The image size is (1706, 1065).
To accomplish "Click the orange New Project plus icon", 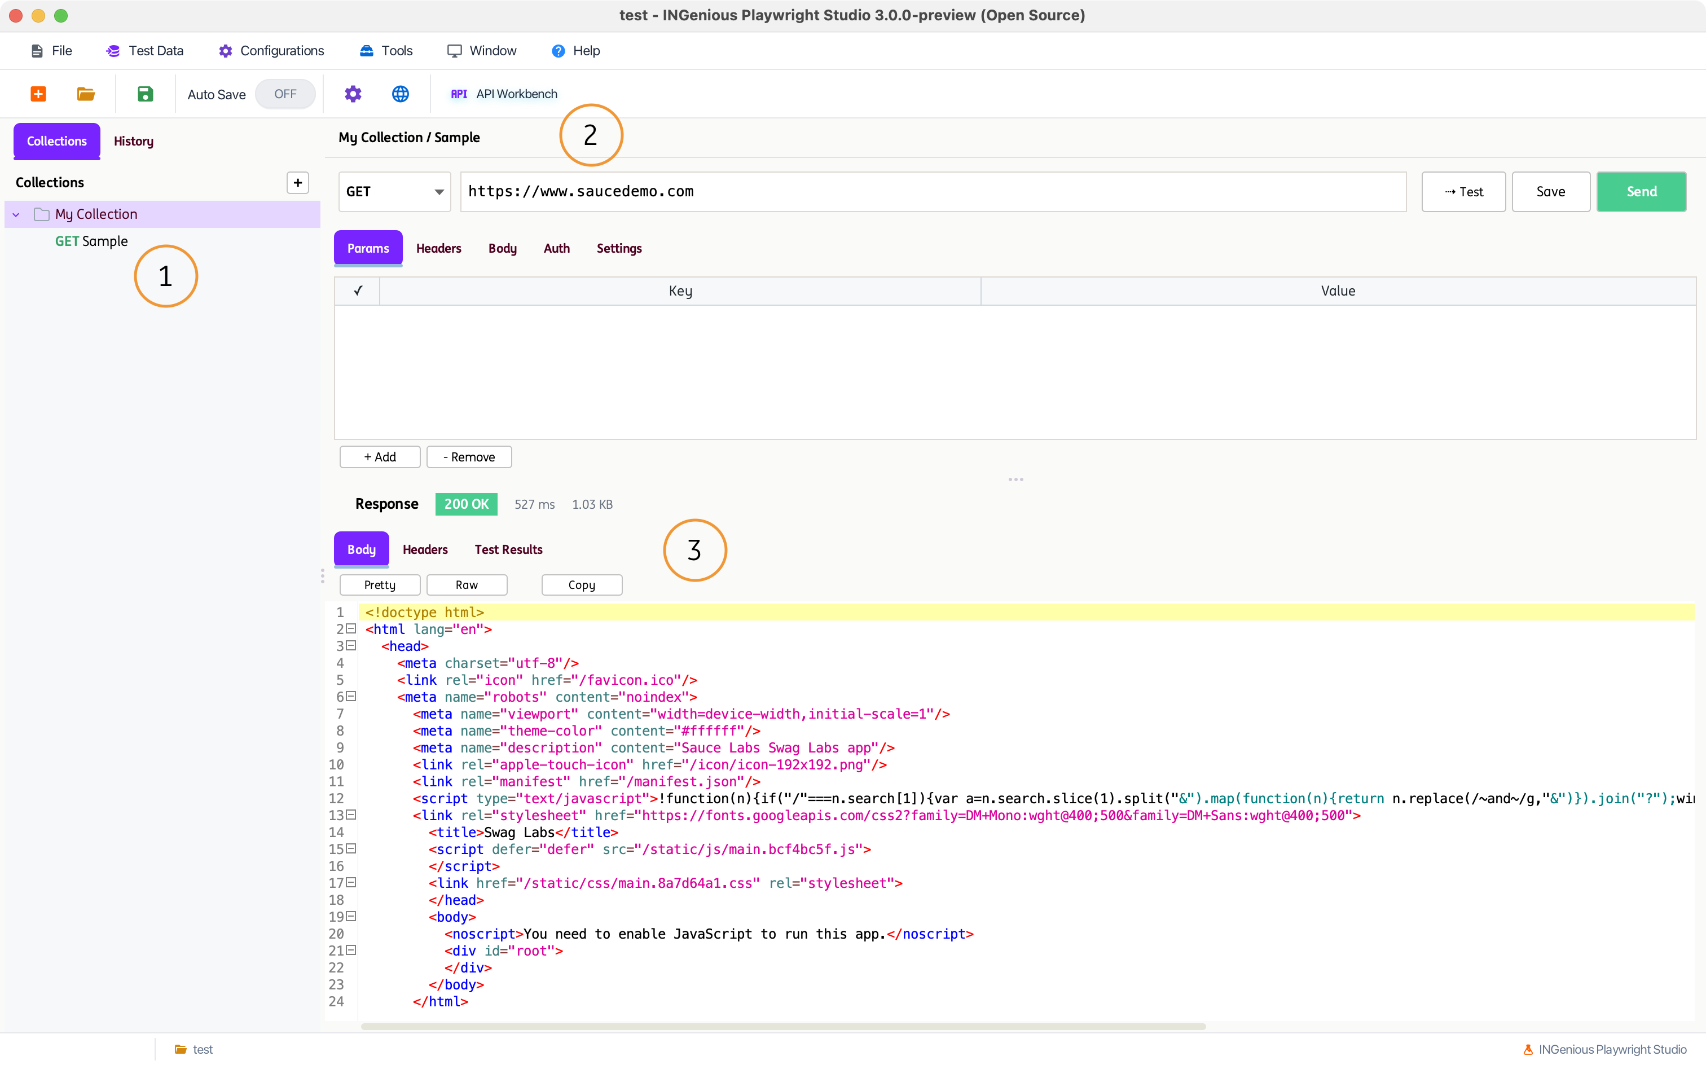I will (38, 94).
